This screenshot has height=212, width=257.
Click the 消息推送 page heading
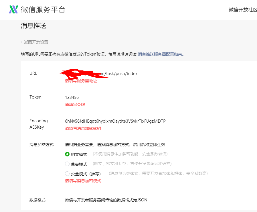[33, 26]
